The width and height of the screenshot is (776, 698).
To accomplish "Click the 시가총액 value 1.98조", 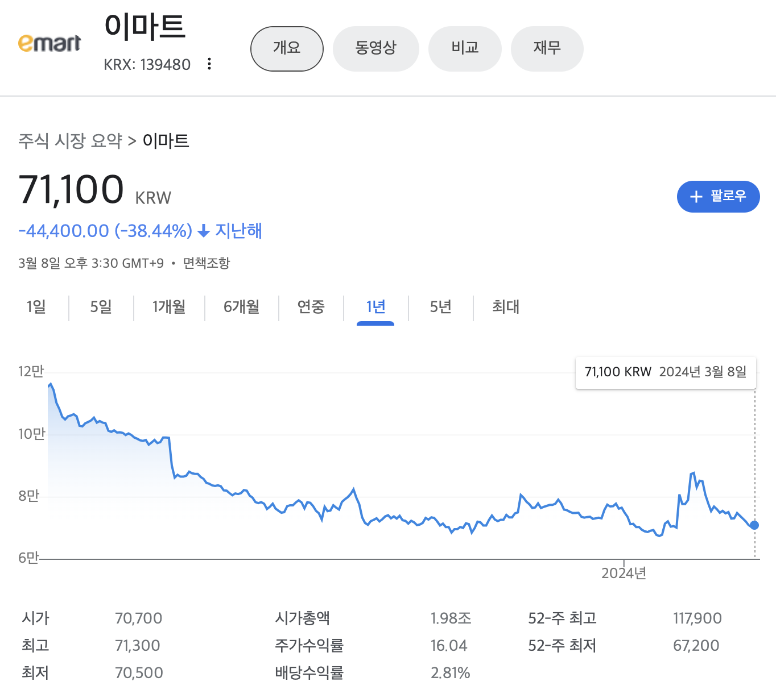I will 451,618.
